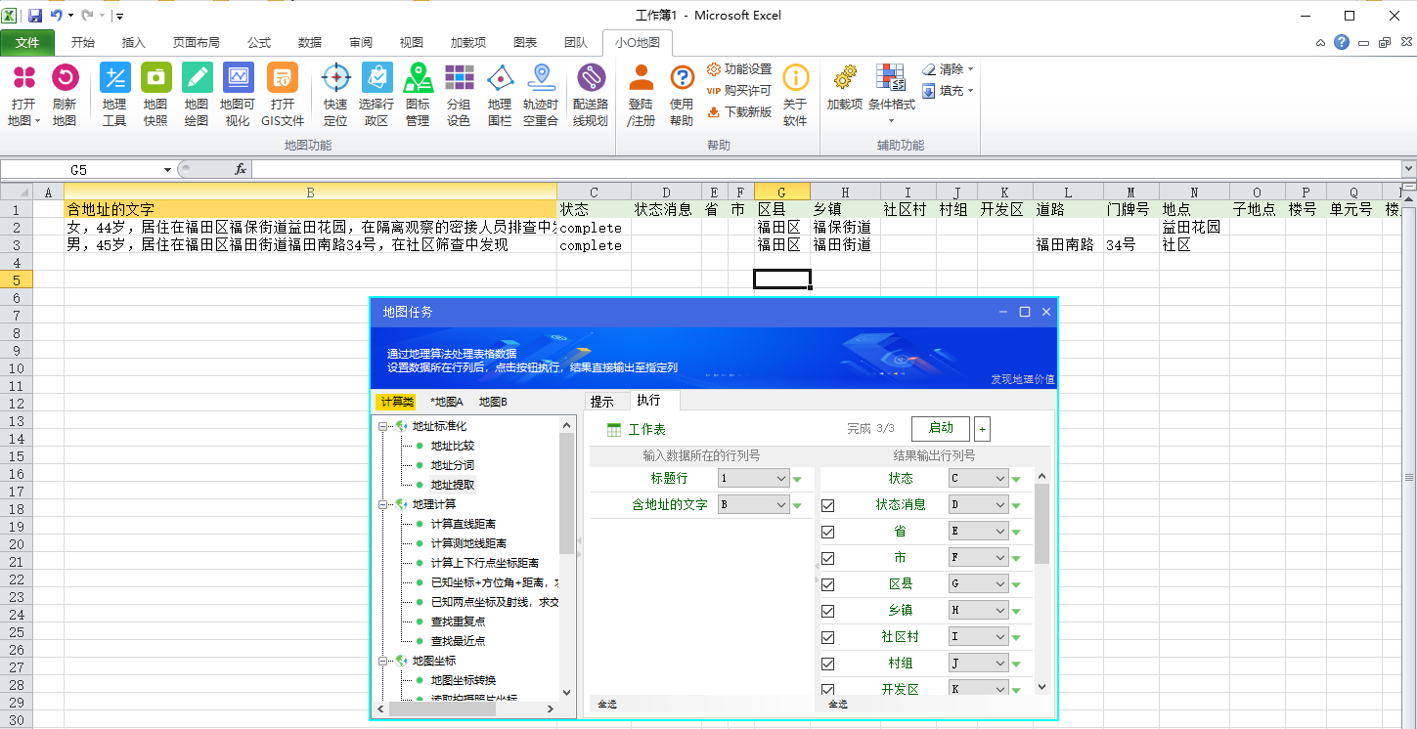The image size is (1417, 729).
Task: Click 全选 under input columns panel
Action: point(607,705)
